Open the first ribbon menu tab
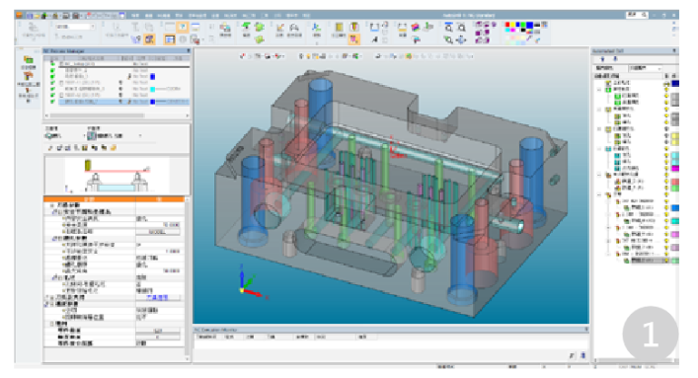 [x=136, y=15]
